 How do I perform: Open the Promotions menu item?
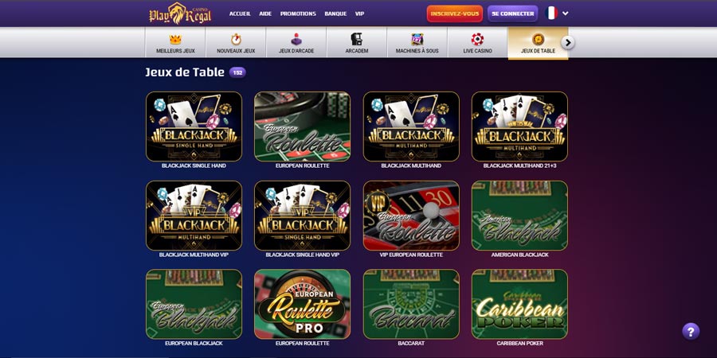tap(298, 14)
